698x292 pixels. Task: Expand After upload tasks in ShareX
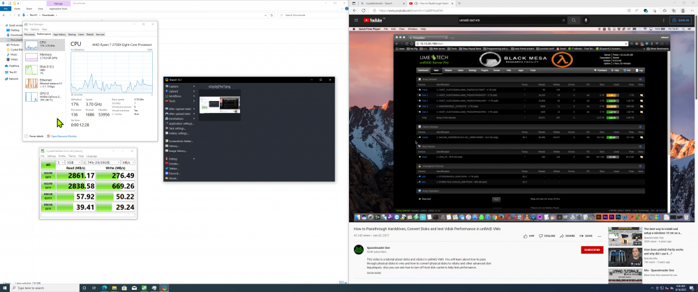point(180,114)
